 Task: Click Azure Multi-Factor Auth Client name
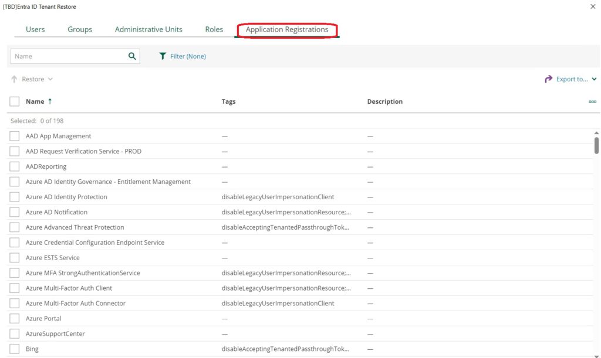point(69,288)
